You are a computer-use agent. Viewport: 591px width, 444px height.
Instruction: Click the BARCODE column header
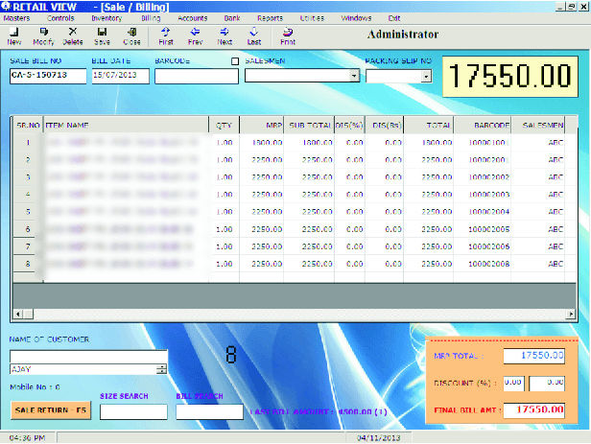tap(482, 125)
